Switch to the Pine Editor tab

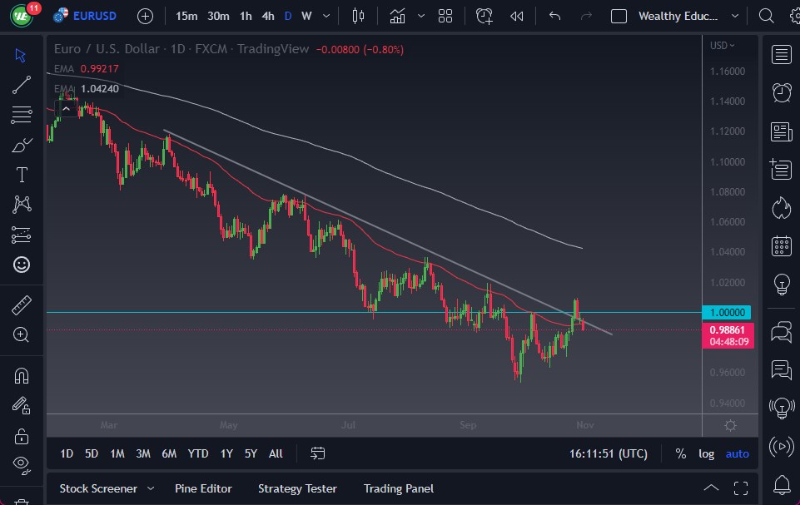[x=203, y=488]
